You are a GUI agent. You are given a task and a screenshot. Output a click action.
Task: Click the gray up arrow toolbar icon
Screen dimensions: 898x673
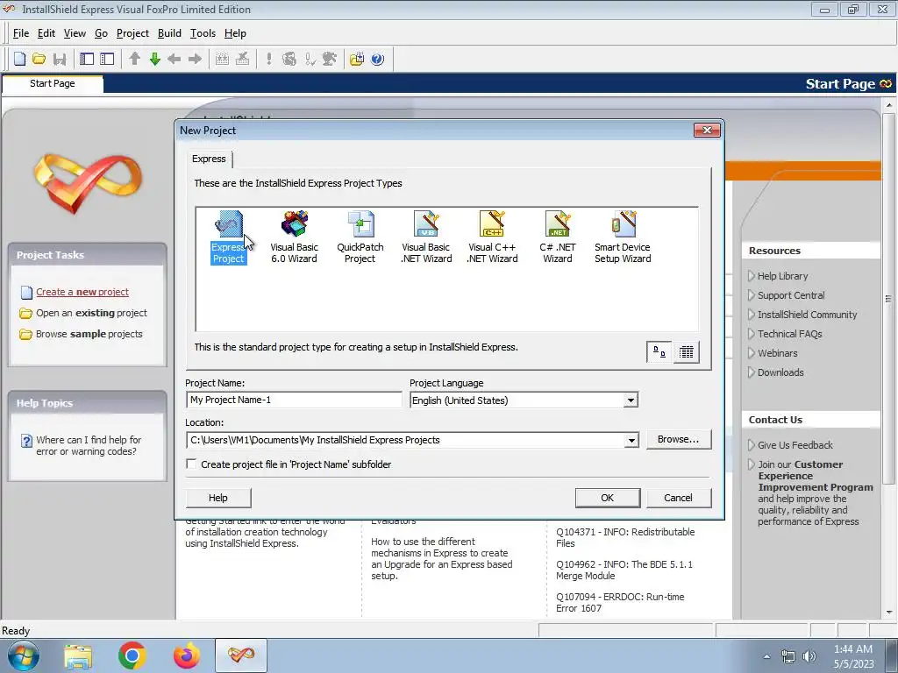134,59
